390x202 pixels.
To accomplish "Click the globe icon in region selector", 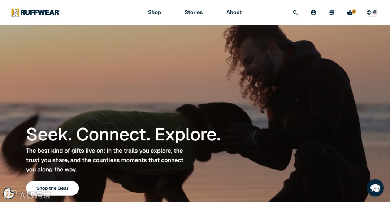I will (x=369, y=12).
